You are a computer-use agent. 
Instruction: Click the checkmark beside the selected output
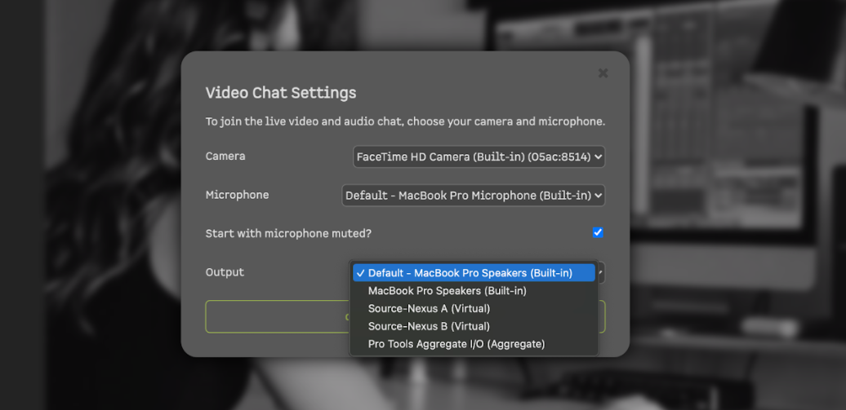(x=360, y=273)
